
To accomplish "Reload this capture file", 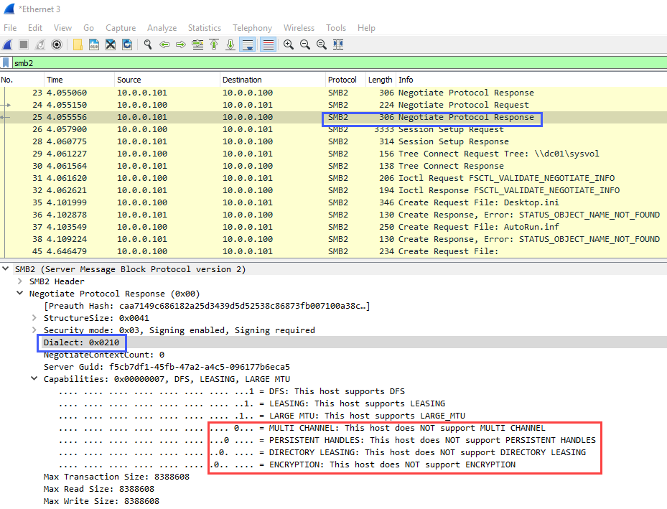I will coord(127,45).
